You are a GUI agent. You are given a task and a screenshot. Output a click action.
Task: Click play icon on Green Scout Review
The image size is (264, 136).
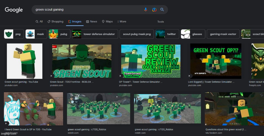[121, 76]
